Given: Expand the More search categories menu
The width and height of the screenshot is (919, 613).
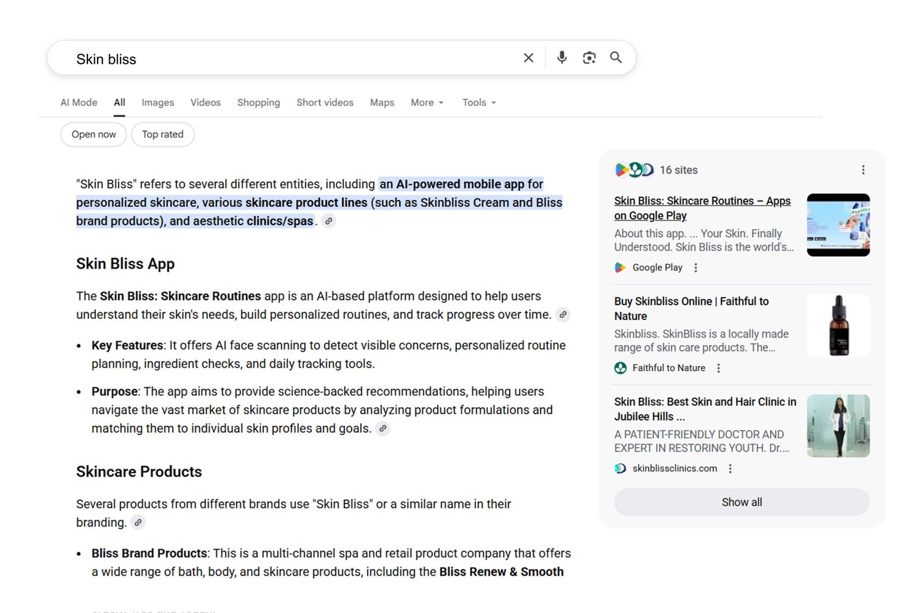Looking at the screenshot, I should [x=426, y=102].
